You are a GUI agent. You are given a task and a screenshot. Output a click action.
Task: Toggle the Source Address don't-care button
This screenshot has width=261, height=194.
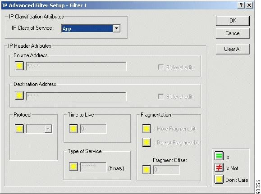(x=19, y=66)
